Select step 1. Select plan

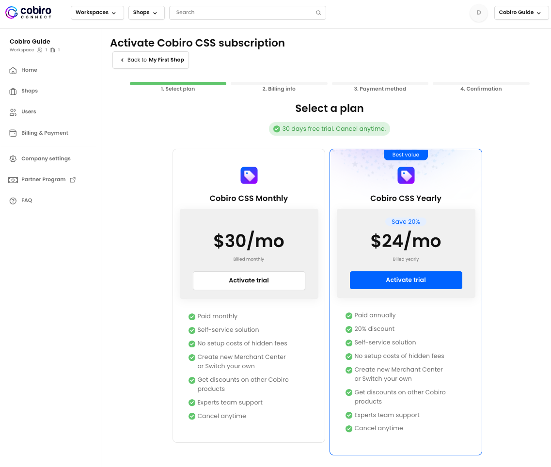tap(178, 89)
